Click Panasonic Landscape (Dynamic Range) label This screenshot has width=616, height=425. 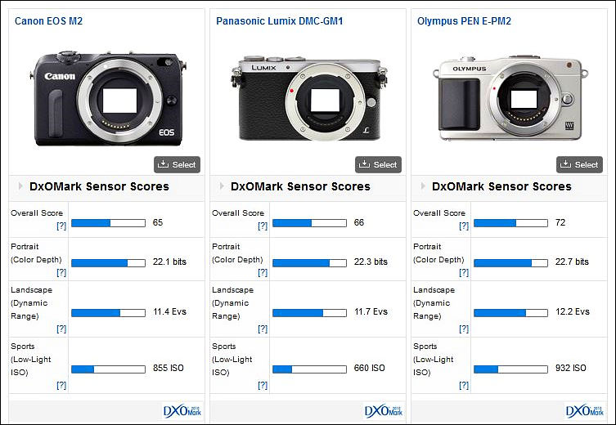(x=232, y=302)
